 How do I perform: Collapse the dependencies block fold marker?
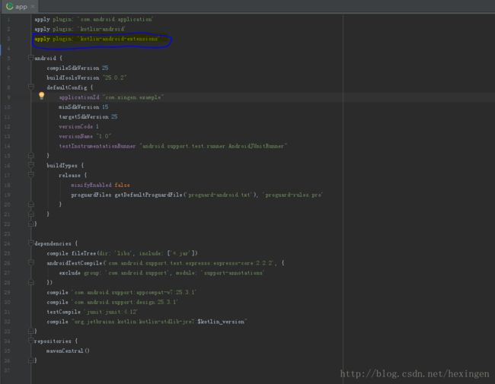30,243
